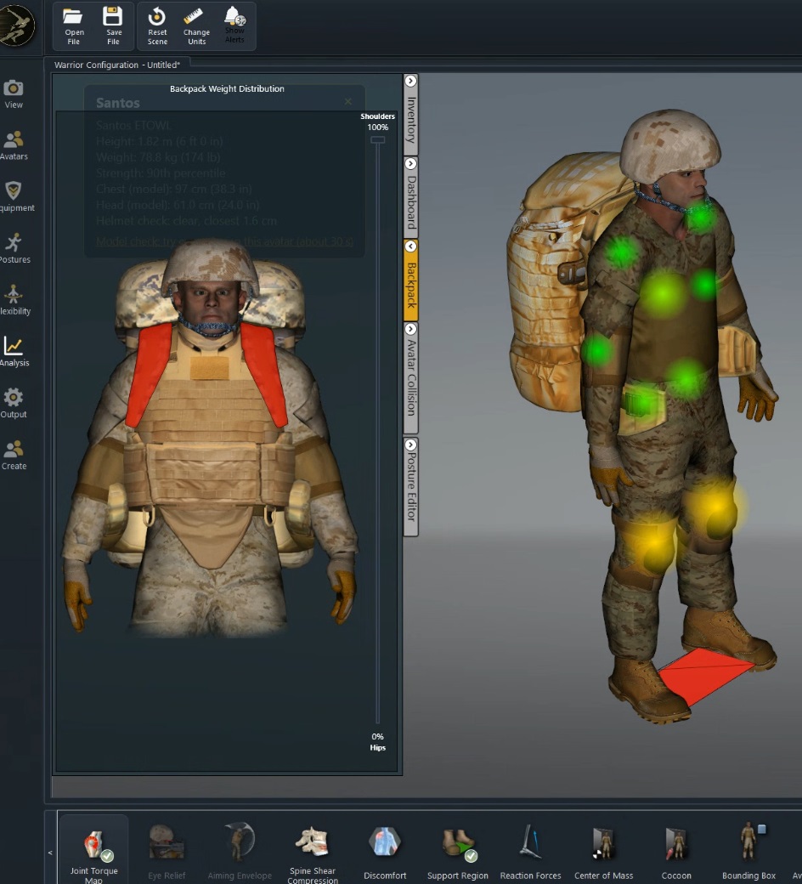This screenshot has height=884, width=802.
Task: Enable the Cocoon analysis
Action: [x=675, y=853]
